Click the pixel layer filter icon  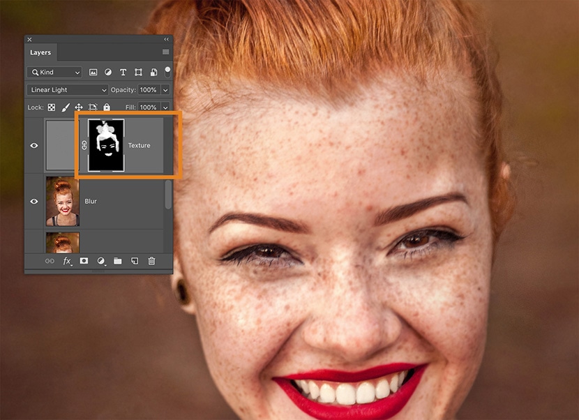tap(93, 73)
